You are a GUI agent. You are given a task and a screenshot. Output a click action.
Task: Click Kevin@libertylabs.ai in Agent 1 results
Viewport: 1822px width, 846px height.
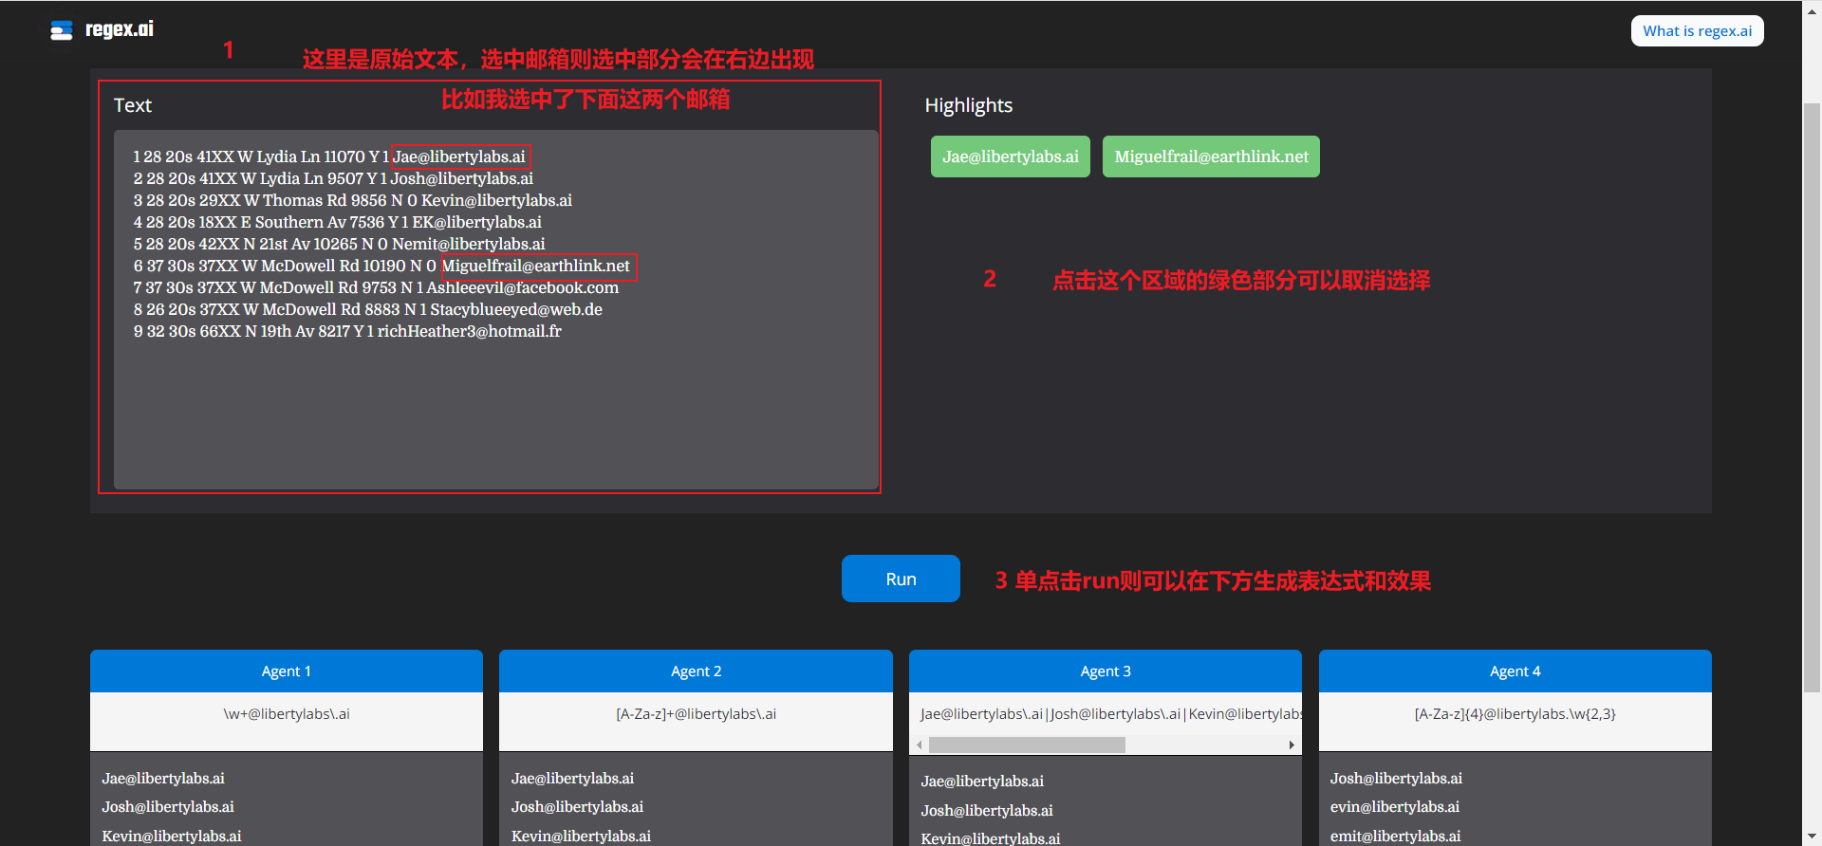(172, 836)
